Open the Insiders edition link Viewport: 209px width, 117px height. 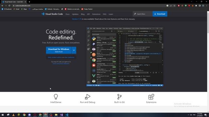(x=56, y=57)
